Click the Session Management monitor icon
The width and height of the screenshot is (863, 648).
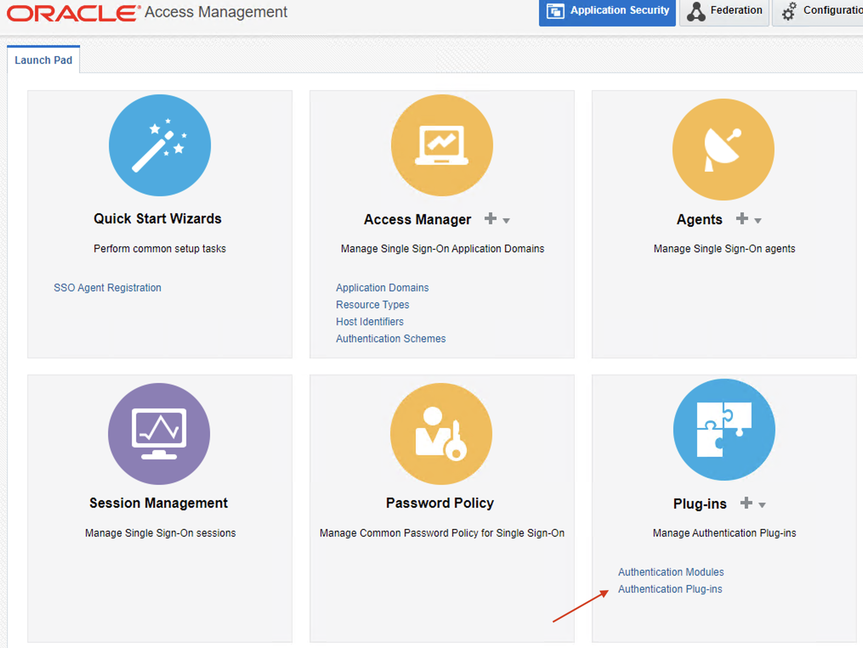click(159, 434)
